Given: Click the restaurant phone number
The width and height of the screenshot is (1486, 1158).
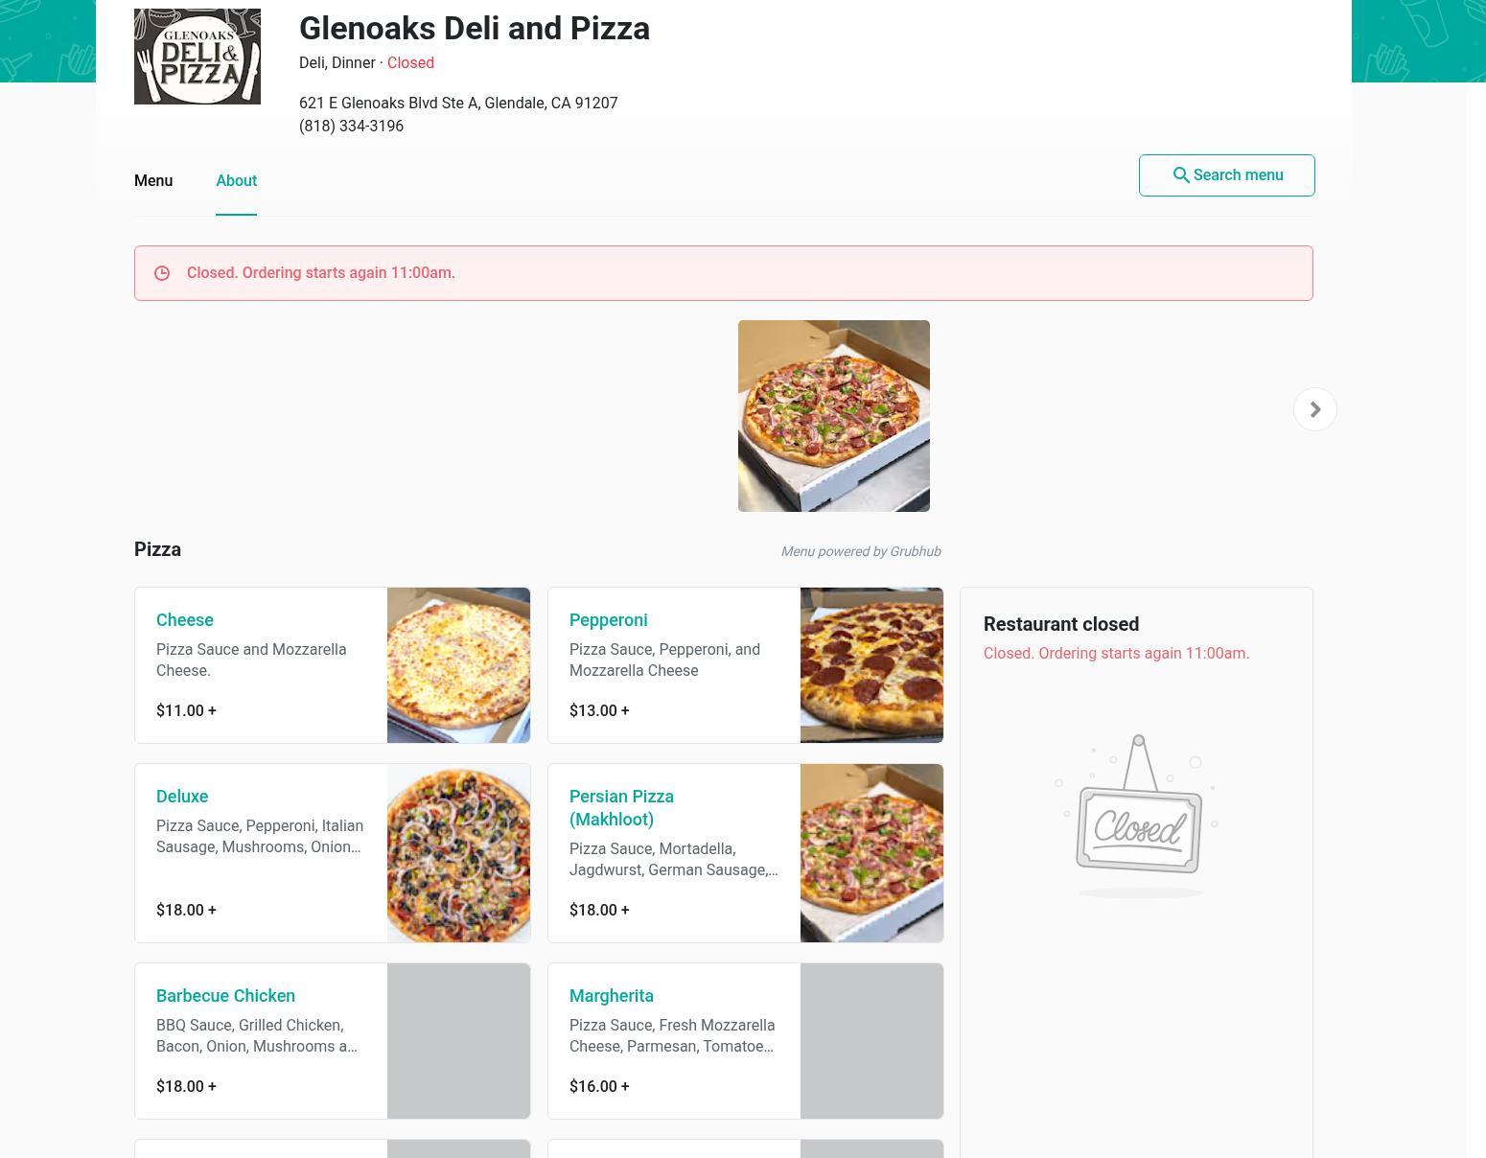Looking at the screenshot, I should tap(351, 126).
